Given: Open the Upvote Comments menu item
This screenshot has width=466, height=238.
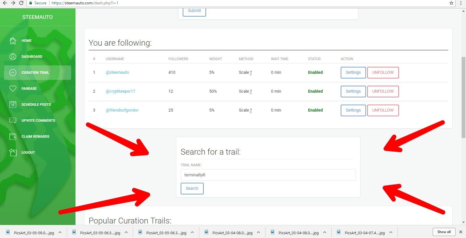Looking at the screenshot, I should (38, 120).
